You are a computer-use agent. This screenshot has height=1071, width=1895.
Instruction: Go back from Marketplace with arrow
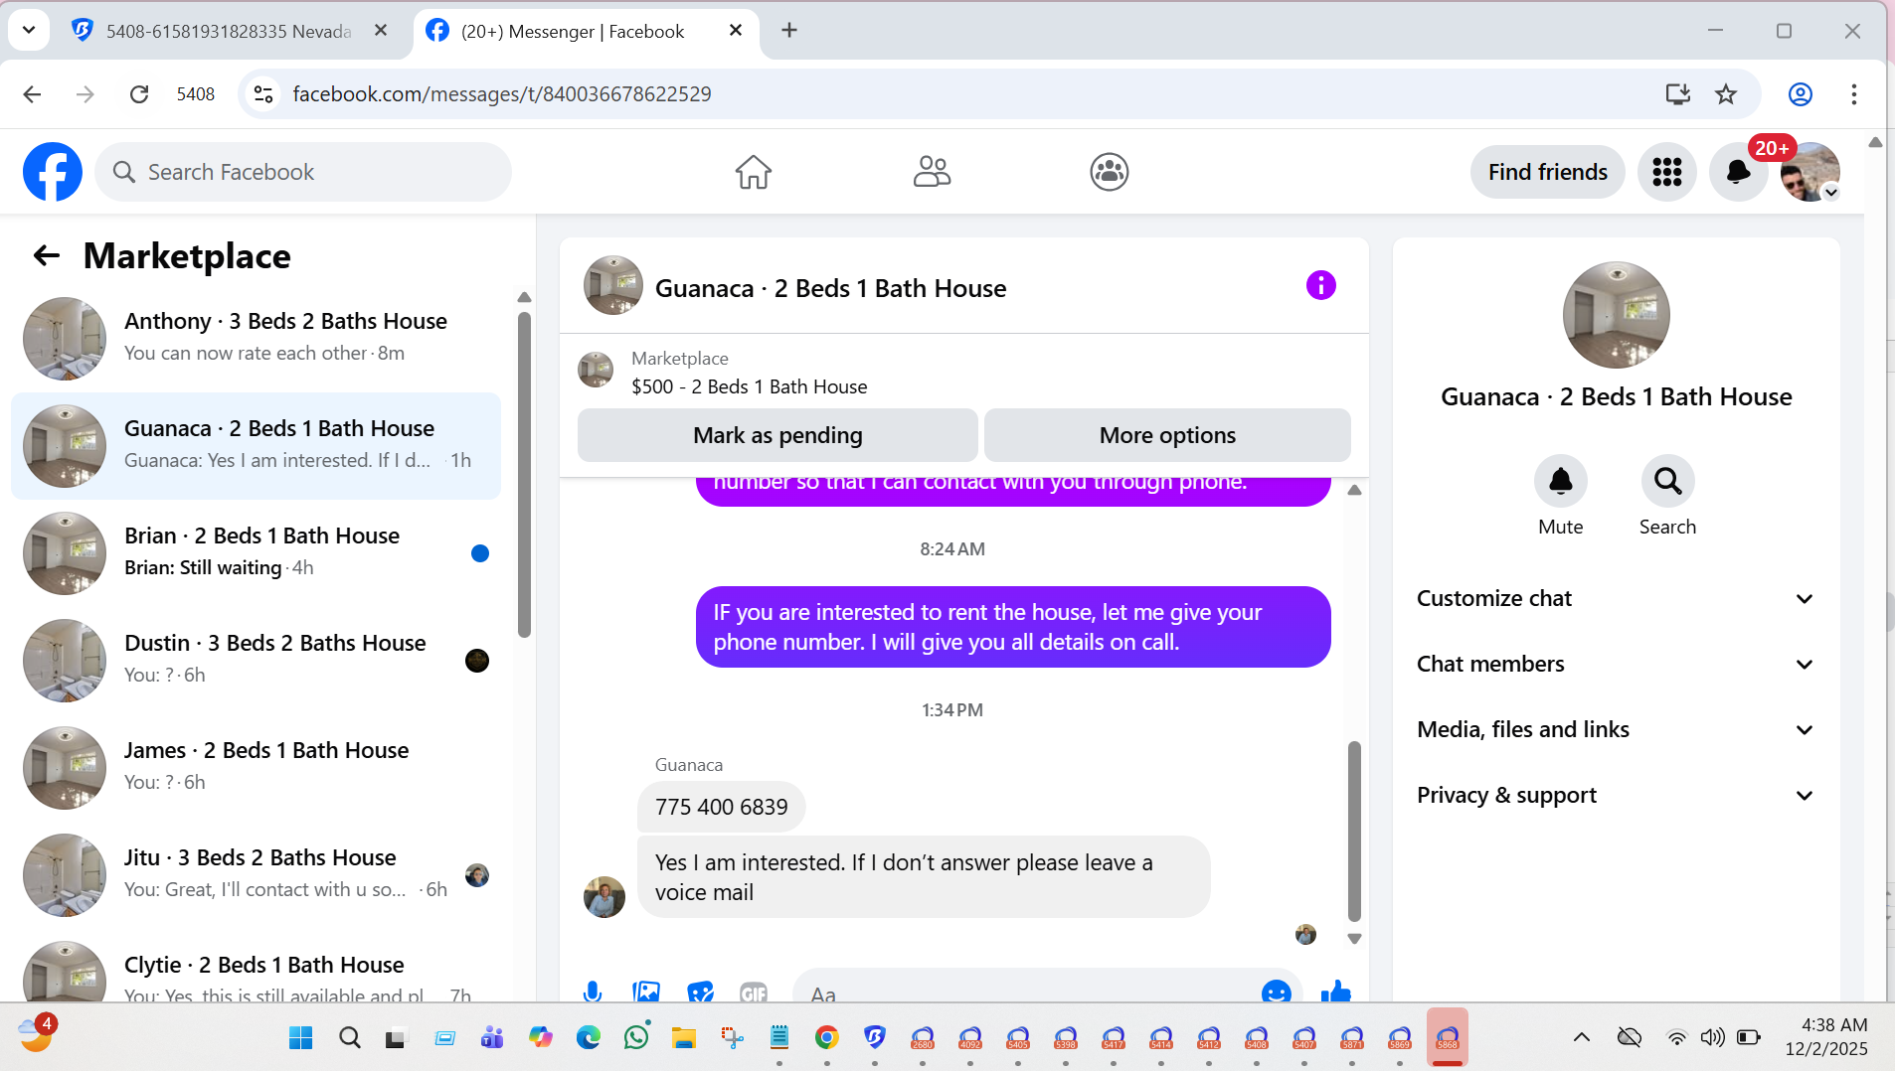coord(47,255)
